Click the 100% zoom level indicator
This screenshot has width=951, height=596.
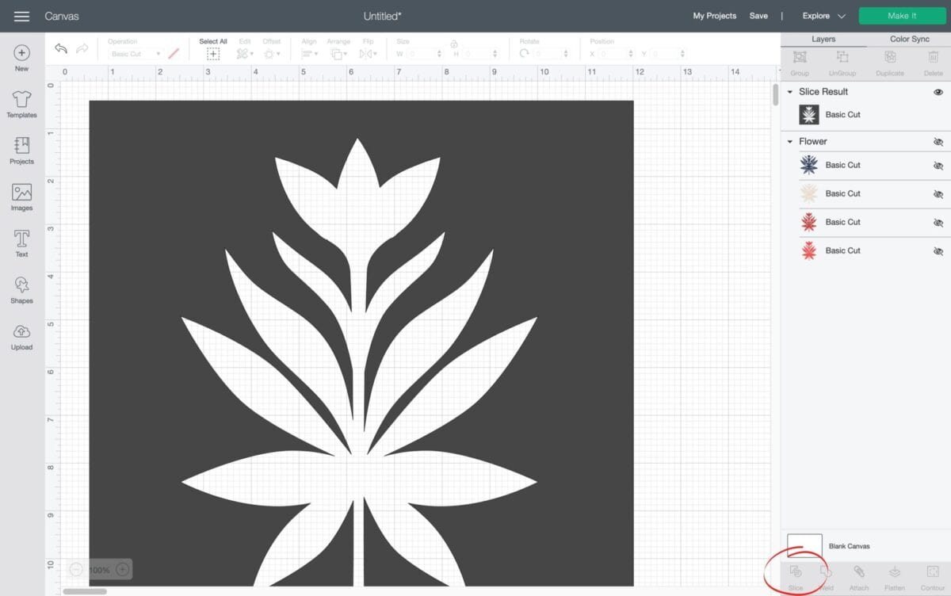pos(99,570)
